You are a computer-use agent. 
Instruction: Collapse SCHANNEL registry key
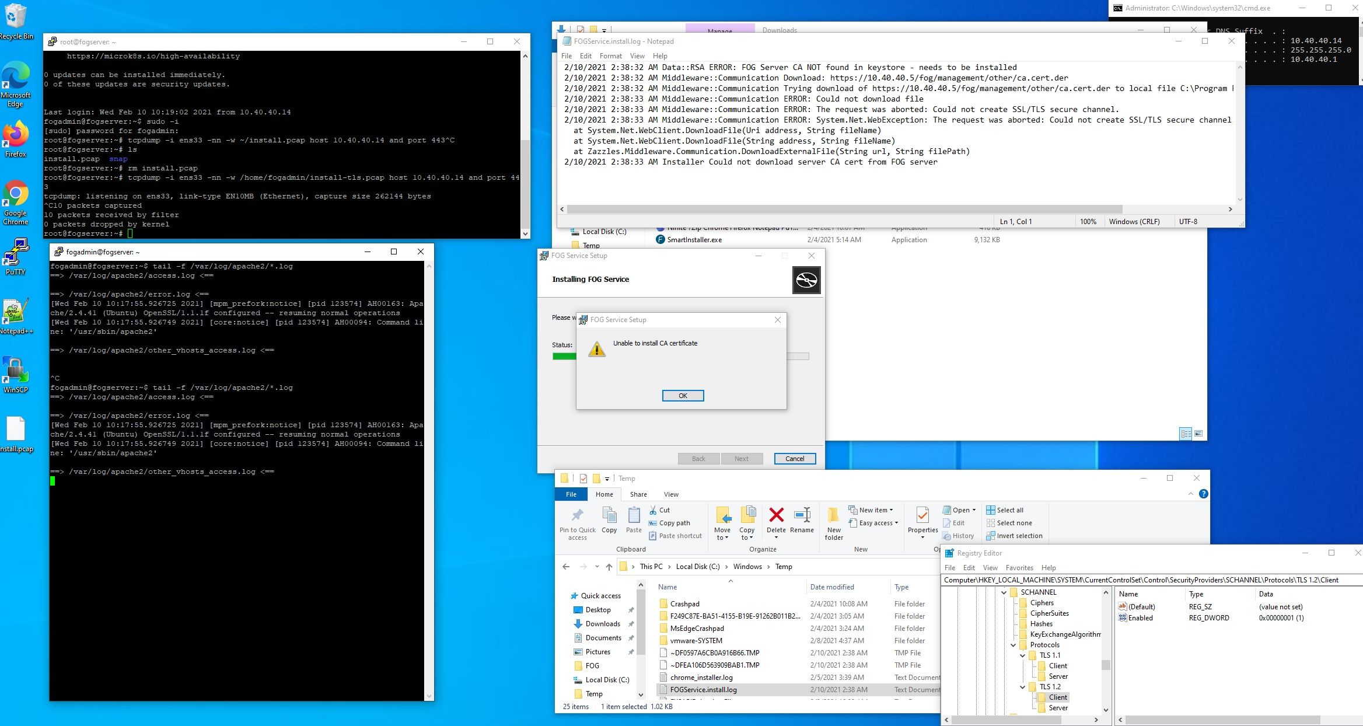1004,592
